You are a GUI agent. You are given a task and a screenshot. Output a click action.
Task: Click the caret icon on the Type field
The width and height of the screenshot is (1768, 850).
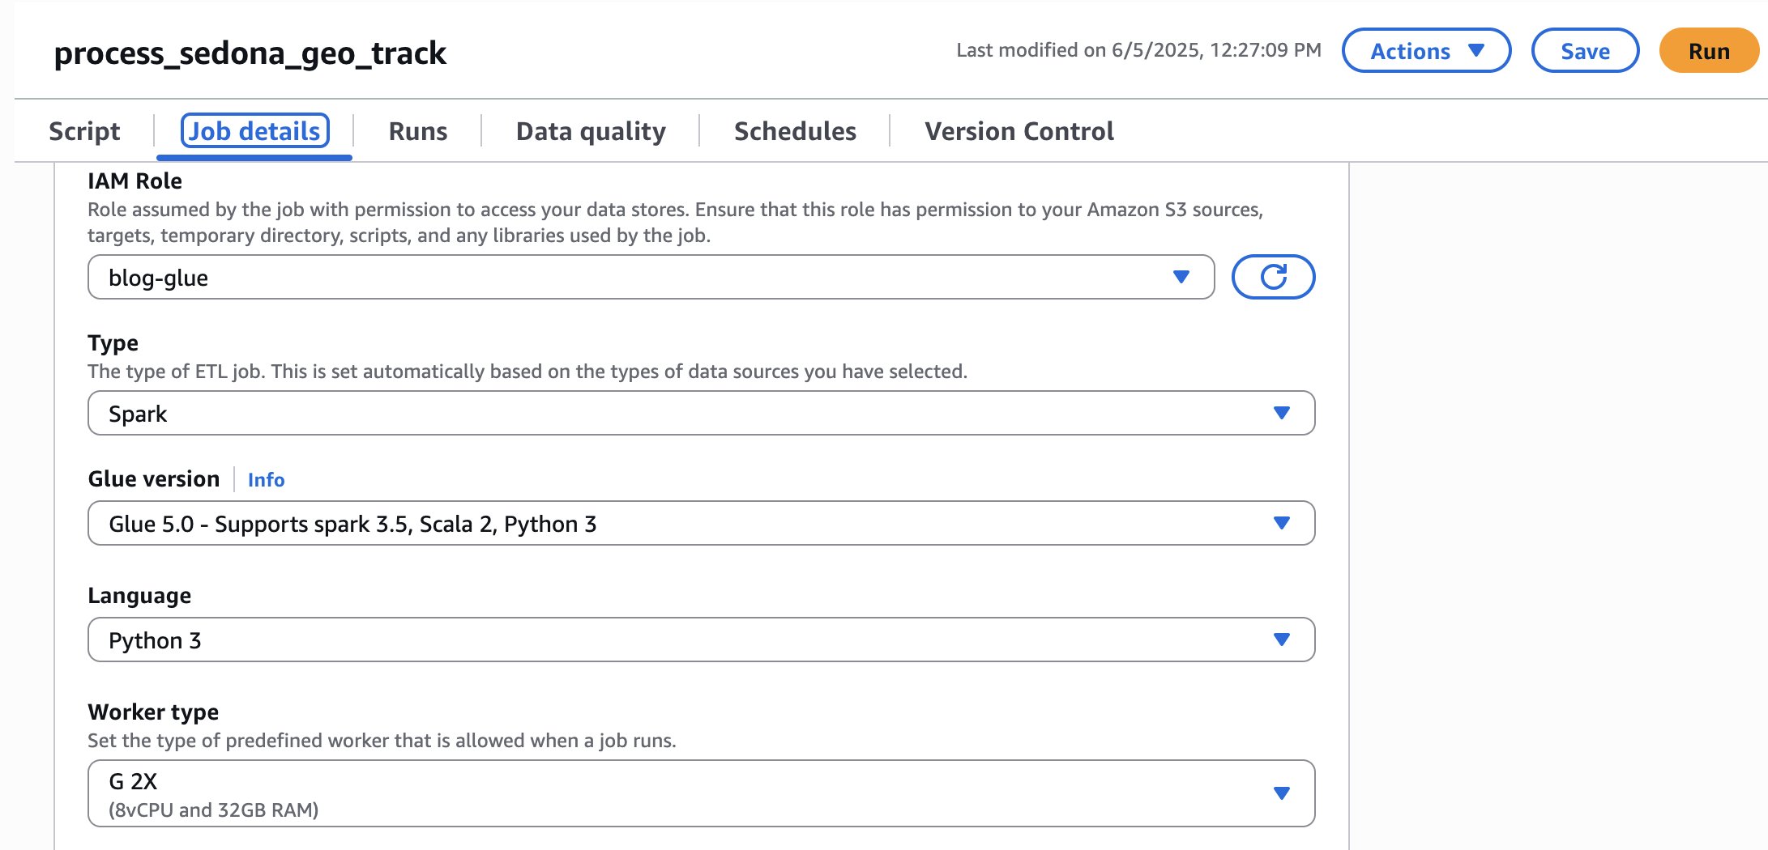1281,412
